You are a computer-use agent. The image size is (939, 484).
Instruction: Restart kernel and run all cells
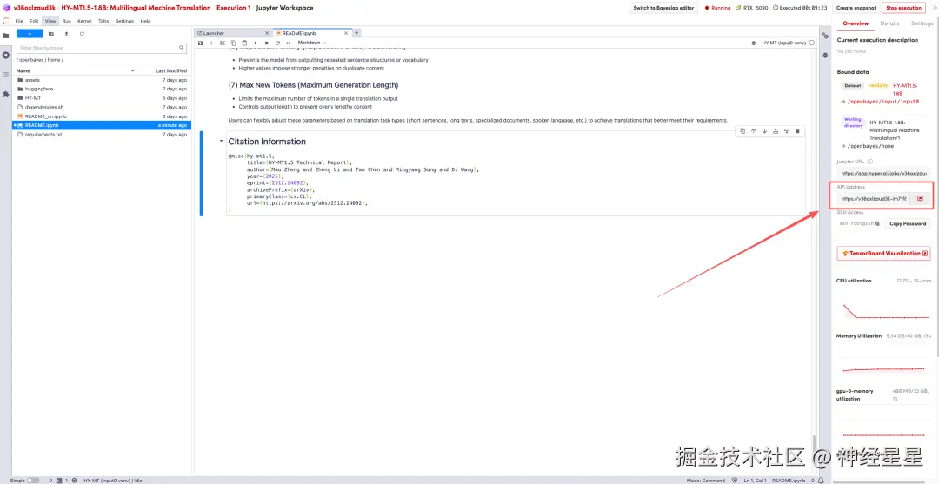coord(289,43)
